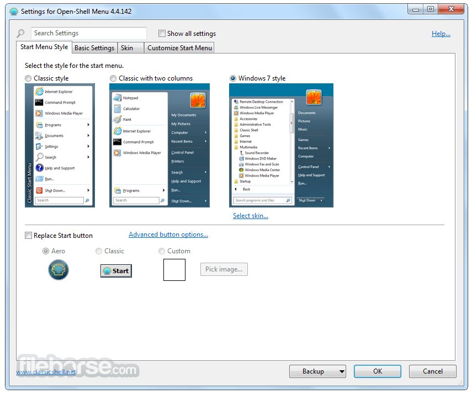472x394 pixels.
Task: Click the Open-Shell title bar icon
Action: tap(14, 12)
